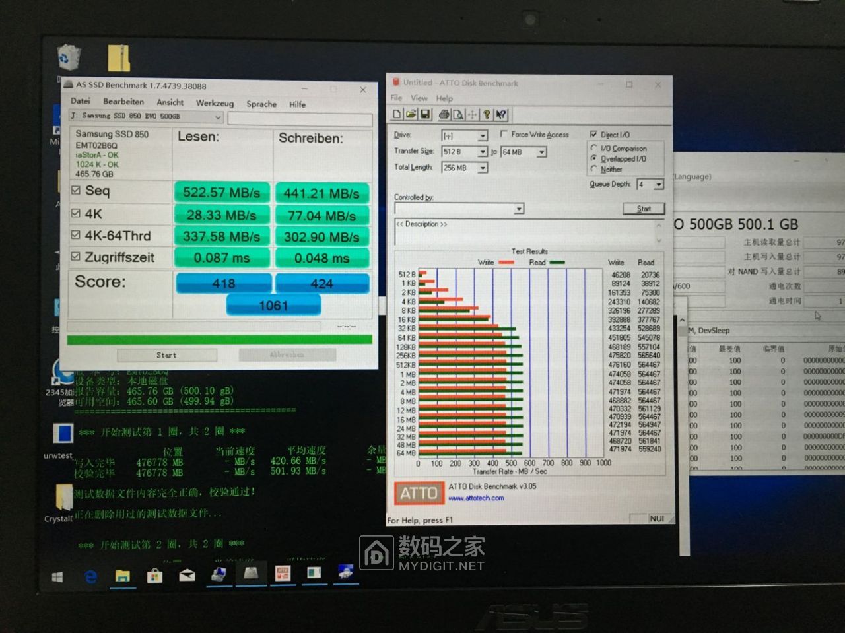Click the Open file icon in ATTO toolbar
Viewport: 845px width, 633px height.
click(411, 114)
